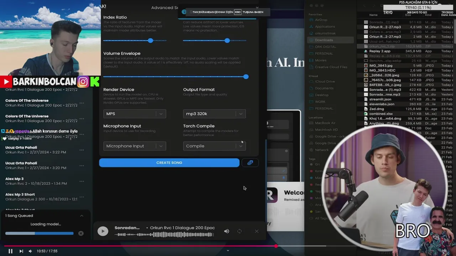Close the Advanced Settings dialog
Screen dimensions: 456x256
257,7
